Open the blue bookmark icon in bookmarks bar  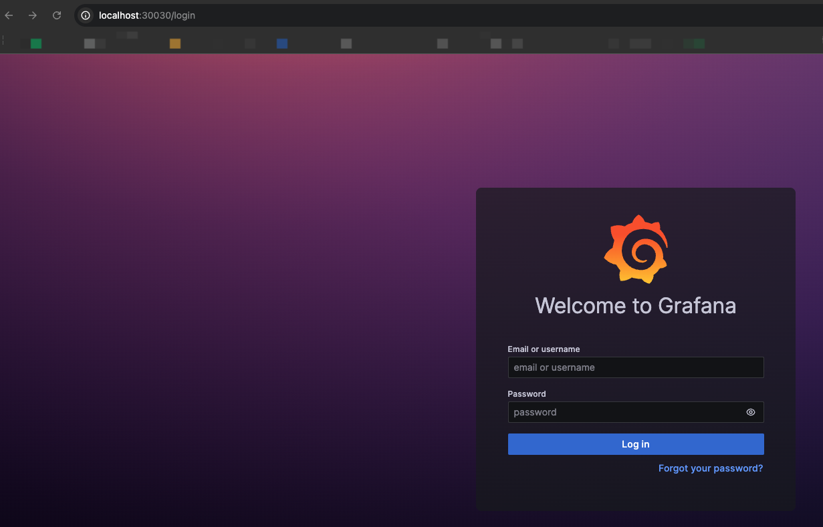(x=282, y=43)
